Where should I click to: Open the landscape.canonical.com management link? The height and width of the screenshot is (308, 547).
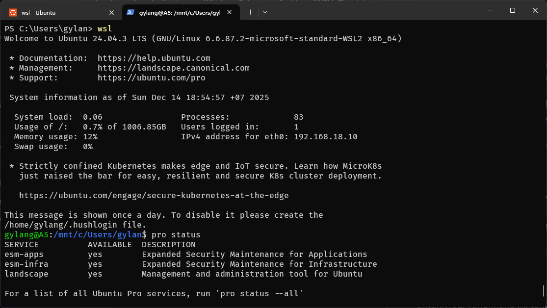(173, 68)
